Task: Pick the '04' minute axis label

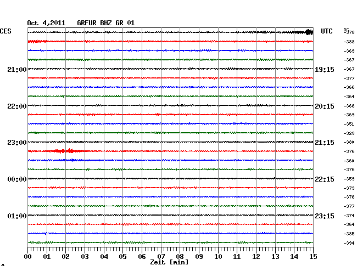Action: pyautogui.click(x=104, y=257)
